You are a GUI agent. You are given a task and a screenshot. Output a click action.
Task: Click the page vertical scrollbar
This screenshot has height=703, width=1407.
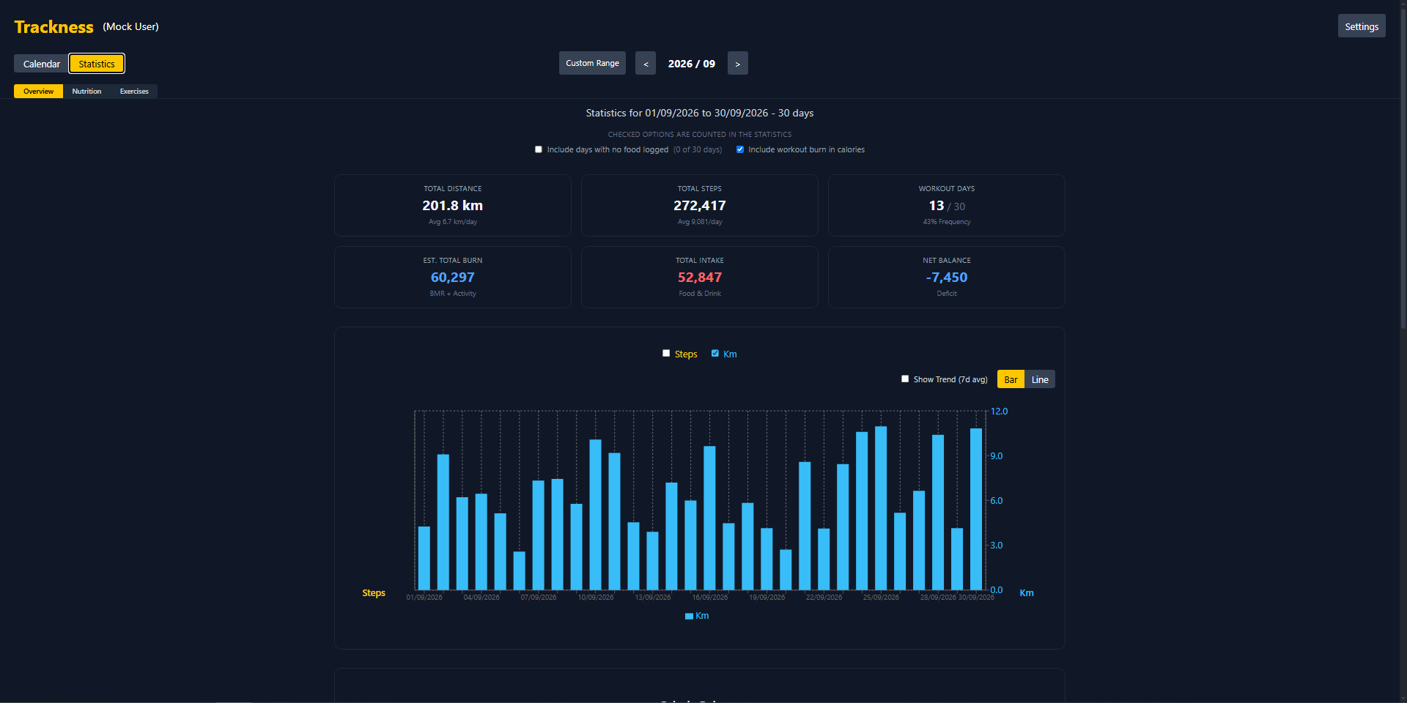[x=1403, y=351]
